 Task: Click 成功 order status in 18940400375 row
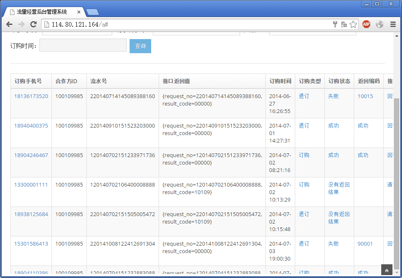coord(333,125)
